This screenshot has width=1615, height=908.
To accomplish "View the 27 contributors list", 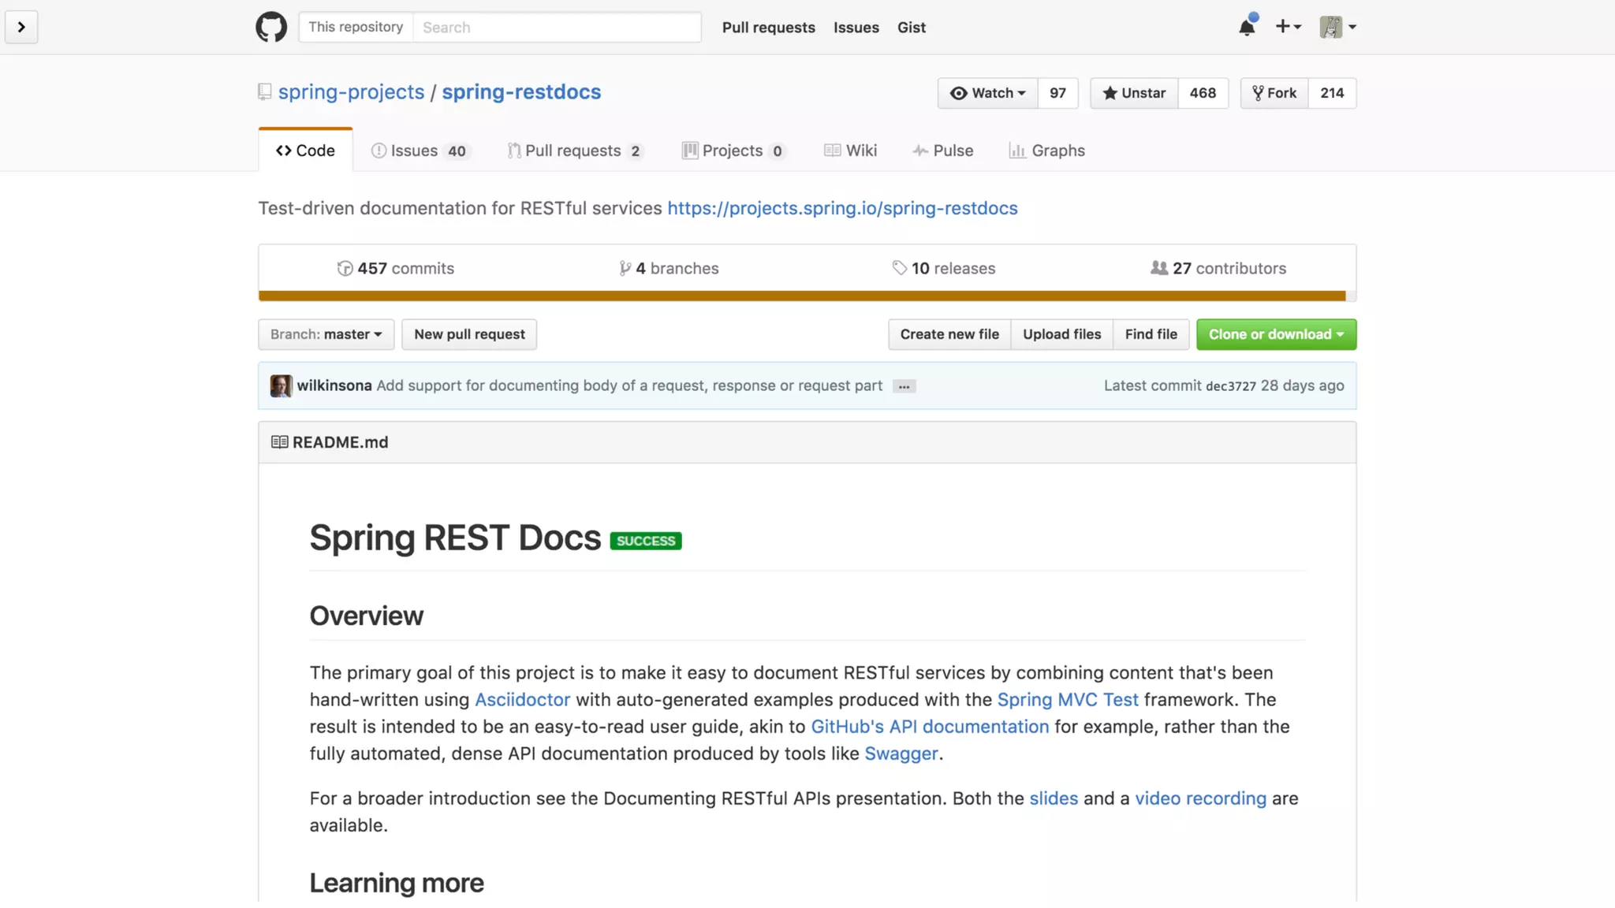I will [1218, 268].
